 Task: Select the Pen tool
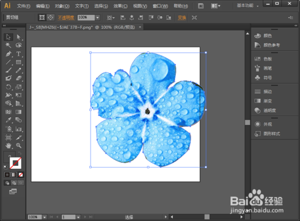click(8, 54)
